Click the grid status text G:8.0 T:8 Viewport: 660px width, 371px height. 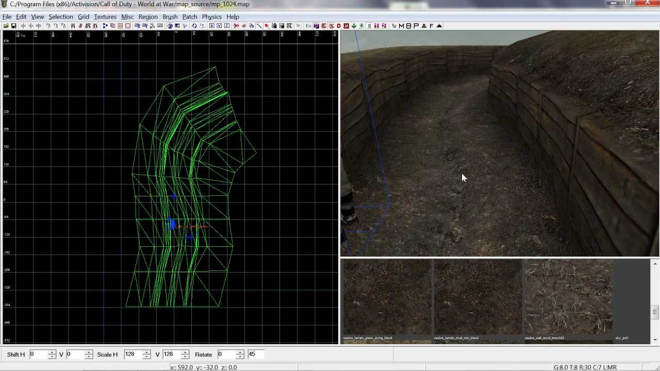pyautogui.click(x=566, y=367)
